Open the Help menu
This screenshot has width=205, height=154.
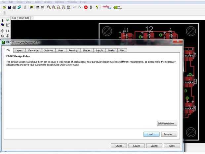point(83,2)
